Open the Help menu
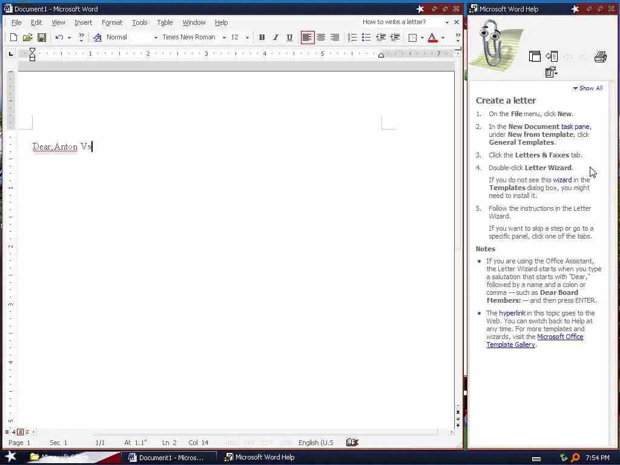The width and height of the screenshot is (620, 465). pyautogui.click(x=221, y=22)
